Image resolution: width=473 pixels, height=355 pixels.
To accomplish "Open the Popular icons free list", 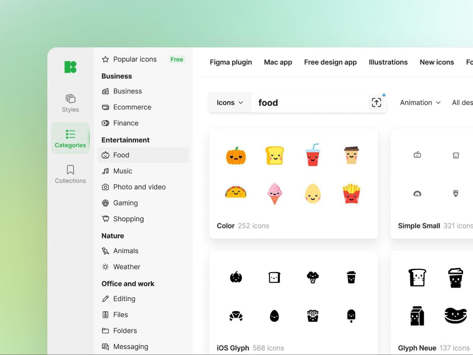I will click(x=135, y=59).
